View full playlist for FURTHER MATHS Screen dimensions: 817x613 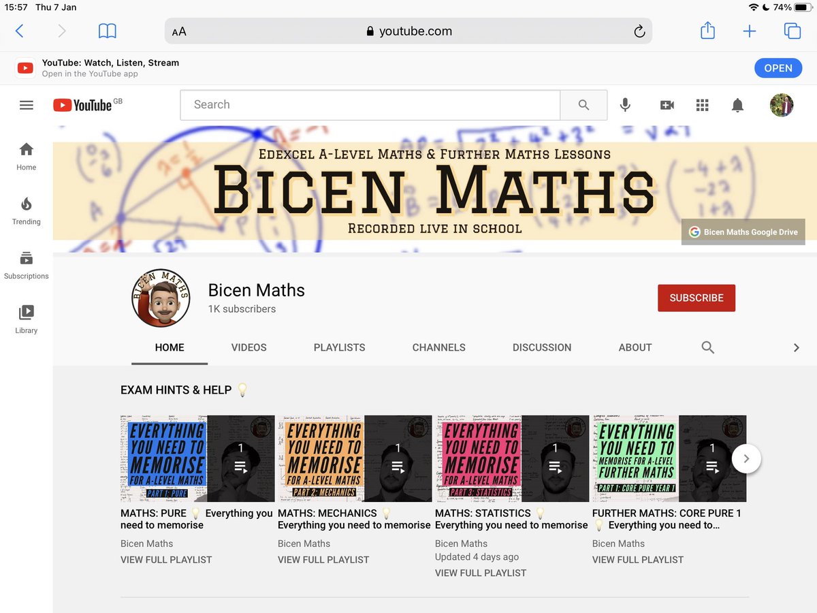click(x=638, y=560)
